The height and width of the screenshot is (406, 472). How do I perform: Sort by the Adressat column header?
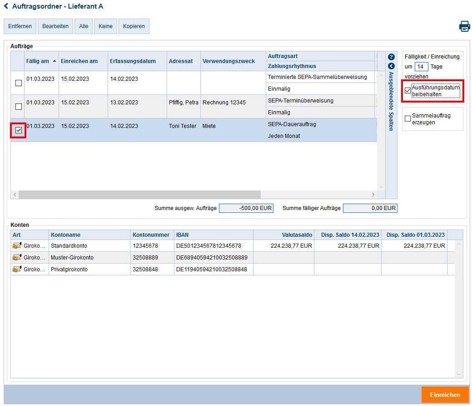[184, 61]
